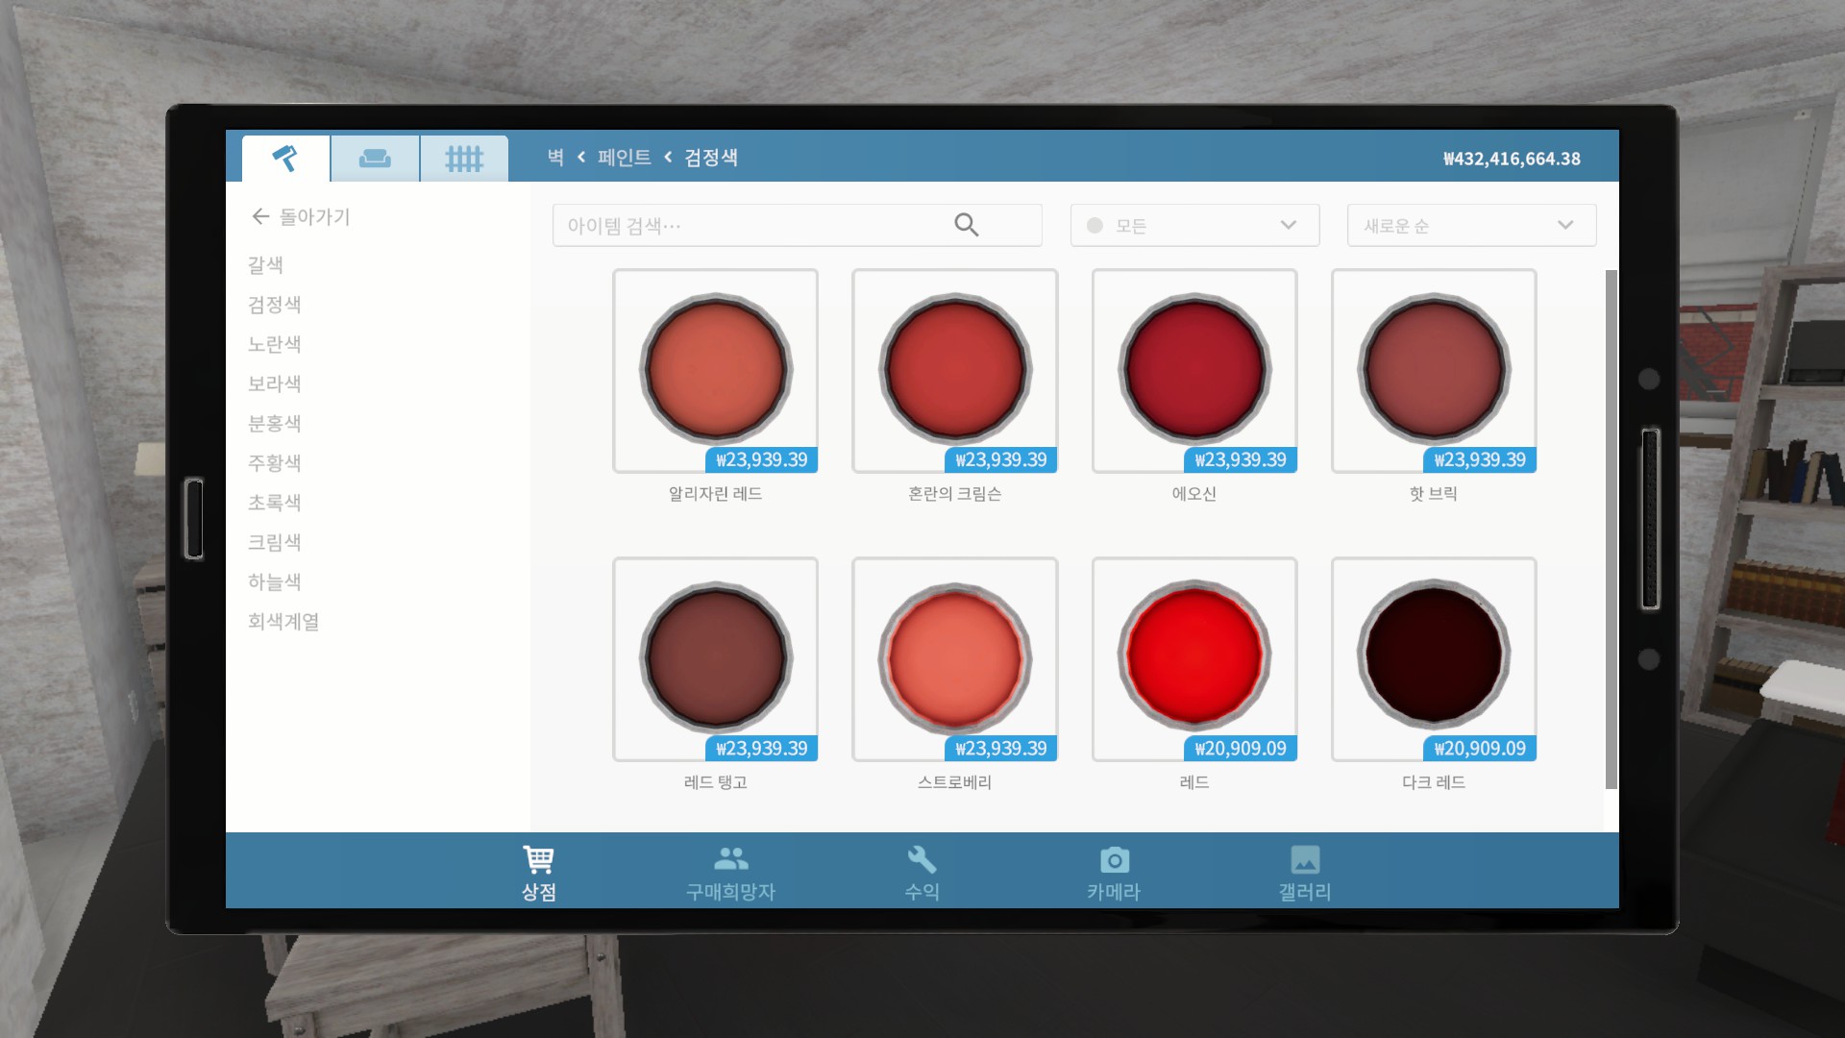Open the 수익 wrench icon
Viewport: 1845px width, 1038px height.
(x=922, y=860)
